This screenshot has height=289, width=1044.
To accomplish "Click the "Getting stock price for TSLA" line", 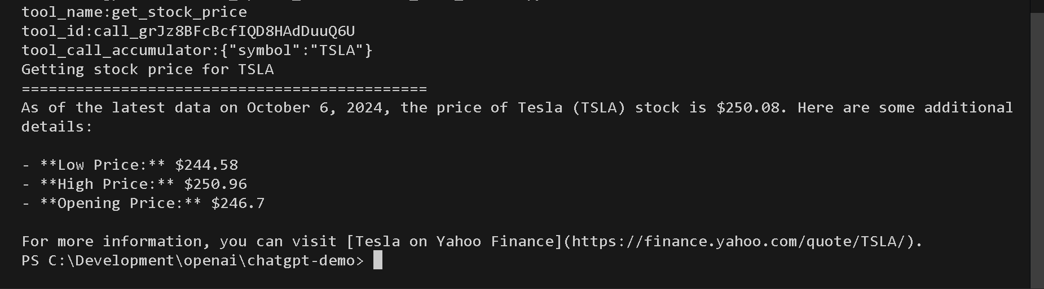I will pos(147,70).
